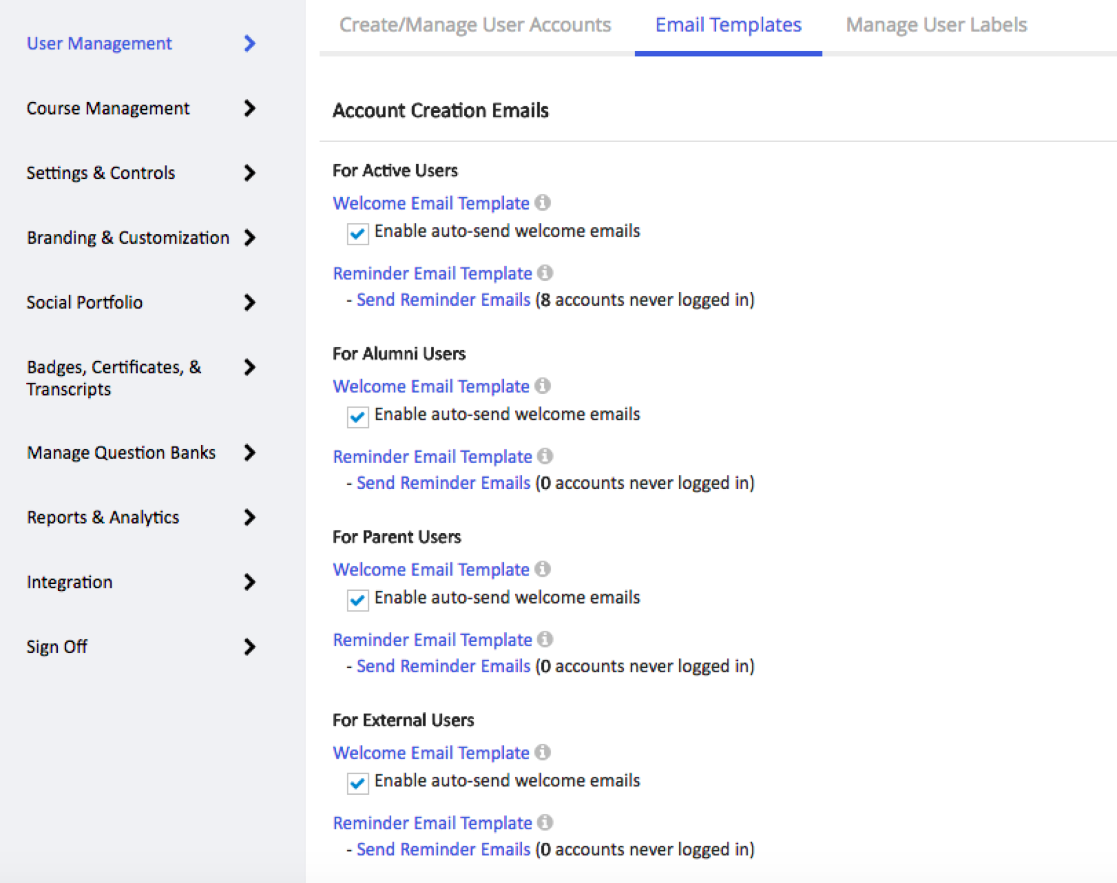Expand Sign Off chevron

pos(249,647)
